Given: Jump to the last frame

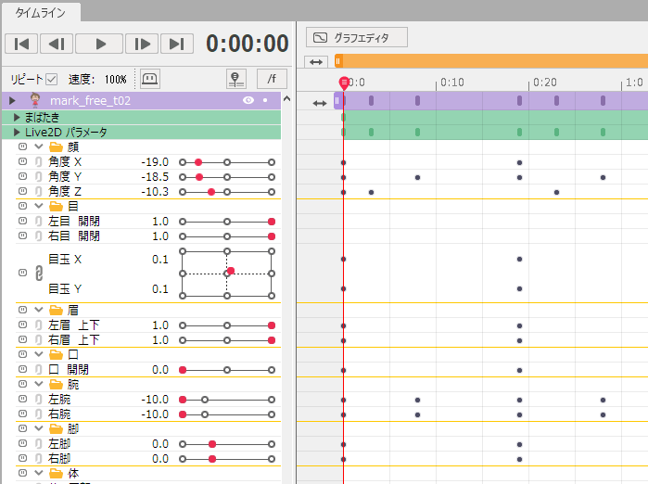Looking at the screenshot, I should click(175, 44).
